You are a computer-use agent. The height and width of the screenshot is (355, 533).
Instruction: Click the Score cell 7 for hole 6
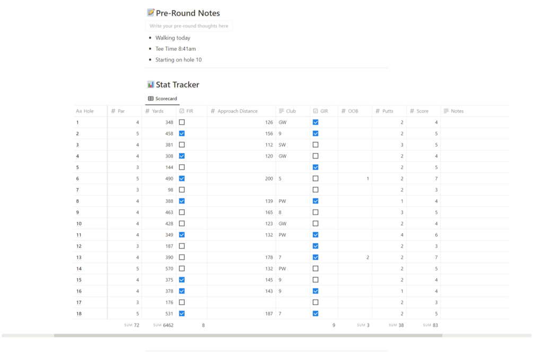click(x=424, y=179)
